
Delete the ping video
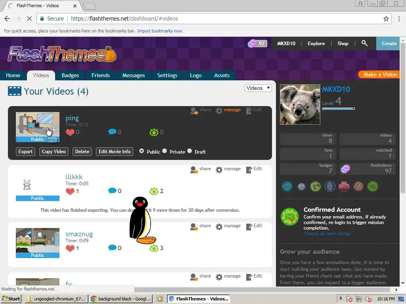click(82, 152)
